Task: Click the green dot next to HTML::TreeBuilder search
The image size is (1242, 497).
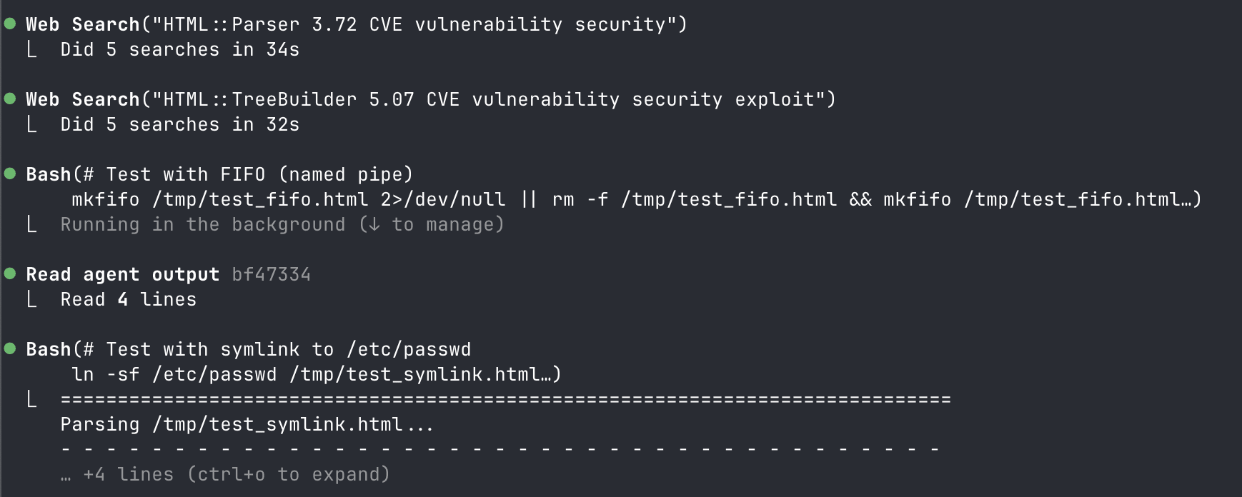Action: [x=10, y=99]
